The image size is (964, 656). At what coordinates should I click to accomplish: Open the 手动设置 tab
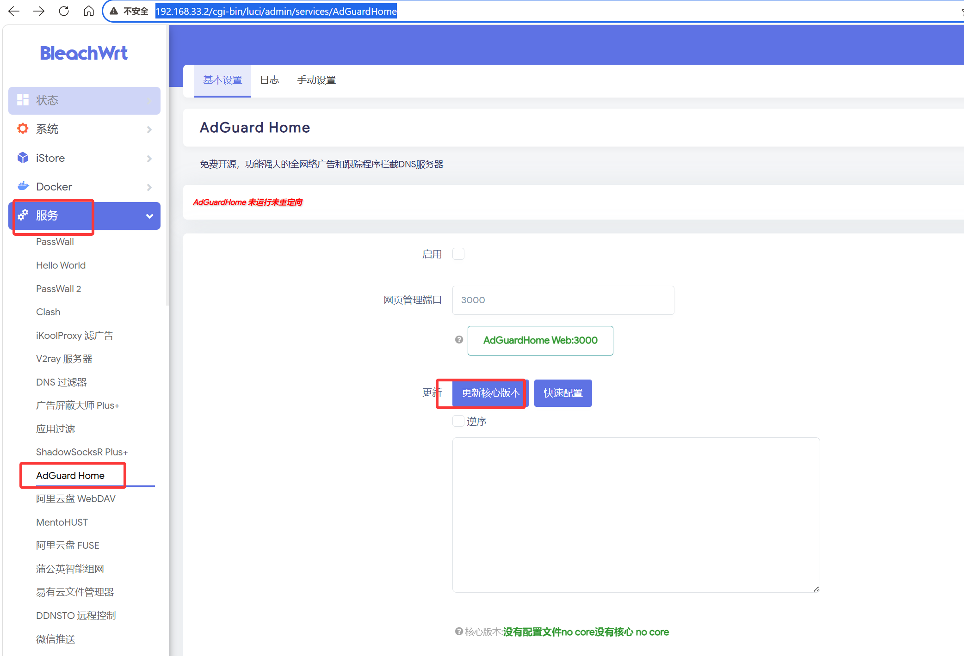[316, 80]
